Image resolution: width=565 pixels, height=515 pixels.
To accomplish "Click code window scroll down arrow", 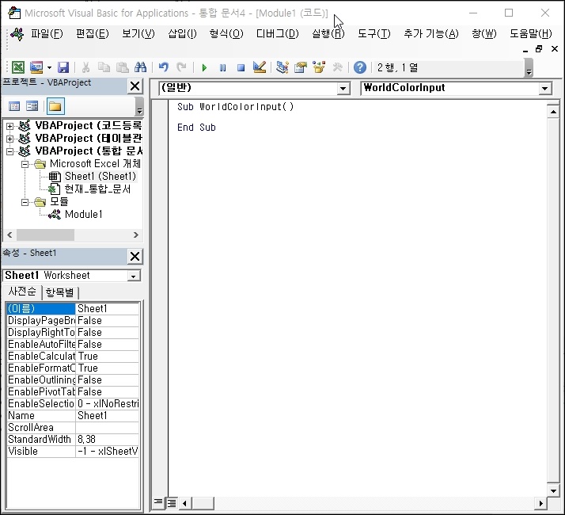I will point(553,490).
